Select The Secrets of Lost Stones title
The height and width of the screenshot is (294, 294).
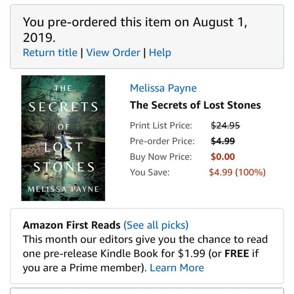click(x=195, y=105)
